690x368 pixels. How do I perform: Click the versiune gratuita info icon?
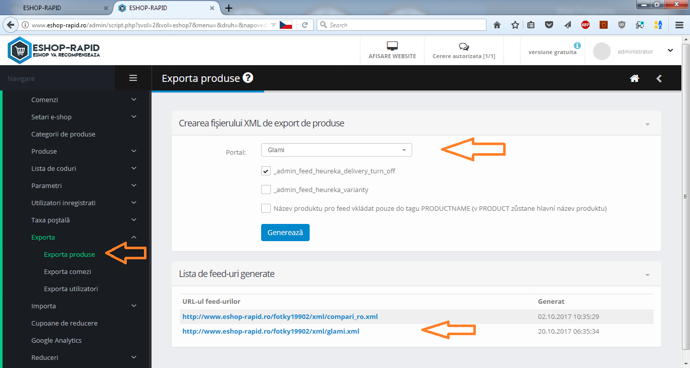(x=577, y=45)
